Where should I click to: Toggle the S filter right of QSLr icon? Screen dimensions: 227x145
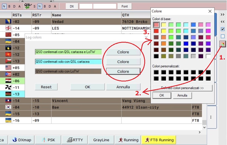pyautogui.click(x=34, y=6)
